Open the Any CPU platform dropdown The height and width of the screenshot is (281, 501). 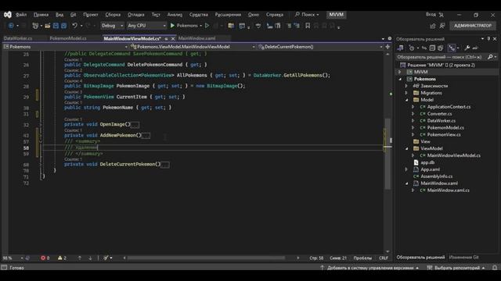[x=146, y=26]
